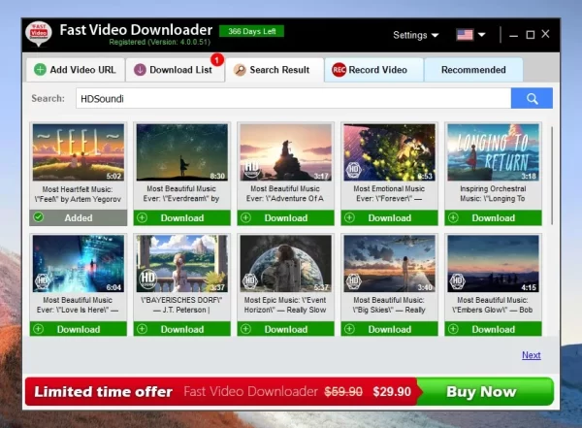Click the Limited time offer banner text
The image size is (582, 428).
tap(103, 391)
